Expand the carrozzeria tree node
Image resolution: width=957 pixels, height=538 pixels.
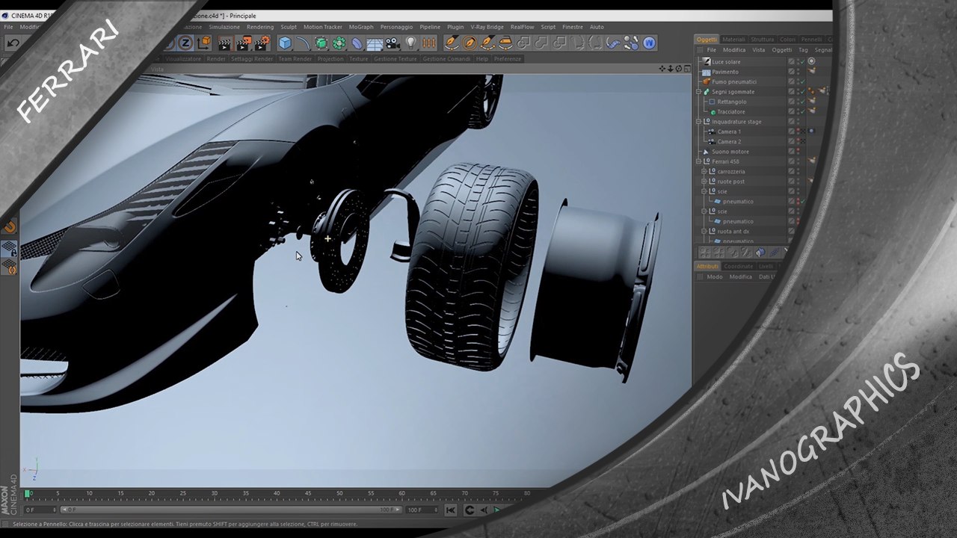(704, 172)
